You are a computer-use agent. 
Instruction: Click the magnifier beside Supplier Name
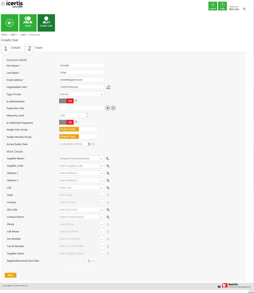pos(108,159)
